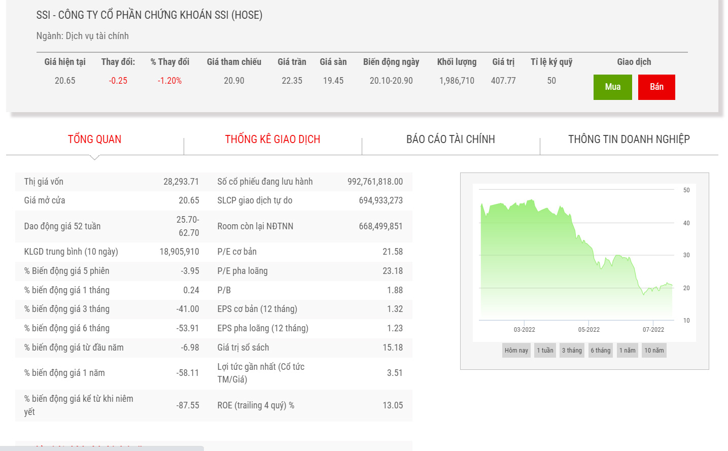728x451 pixels.
Task: Set chart range to 3 tháng
Action: coord(572,351)
